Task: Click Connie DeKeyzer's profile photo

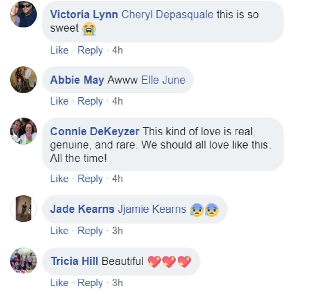Action: coord(24,131)
